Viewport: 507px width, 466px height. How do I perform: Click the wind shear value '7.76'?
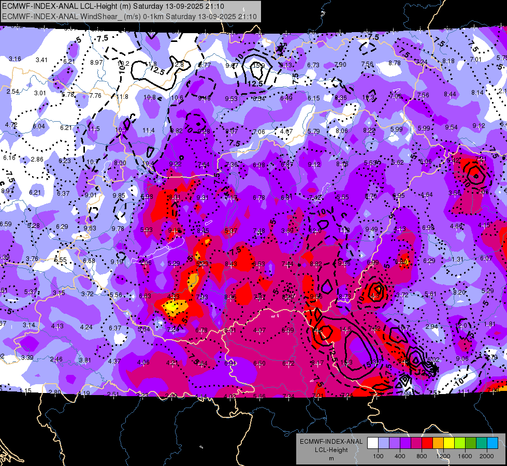coord(95,96)
